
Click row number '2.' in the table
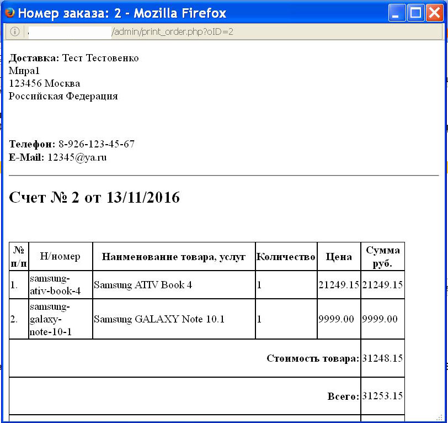pyautogui.click(x=14, y=319)
